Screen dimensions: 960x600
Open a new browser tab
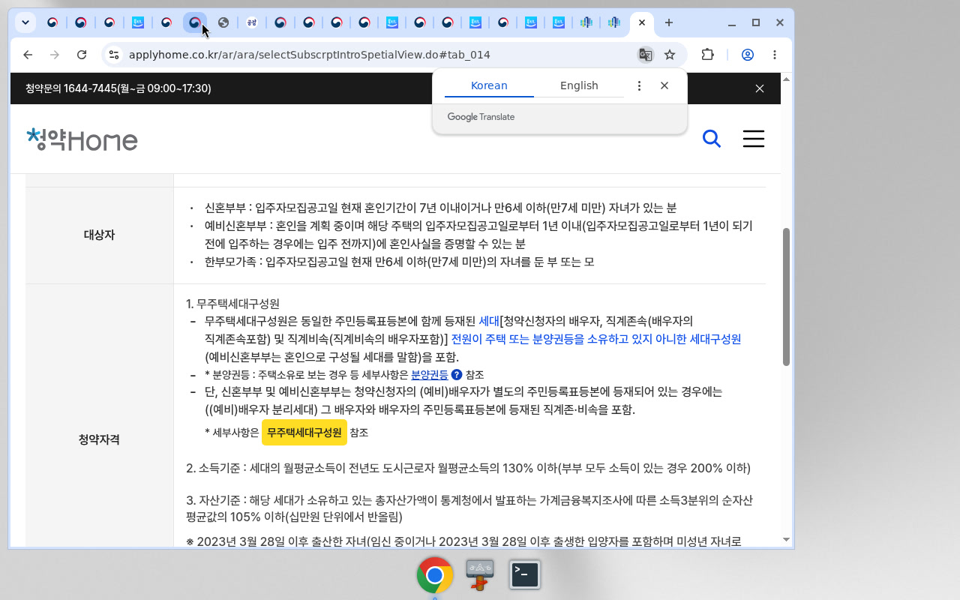tap(669, 22)
